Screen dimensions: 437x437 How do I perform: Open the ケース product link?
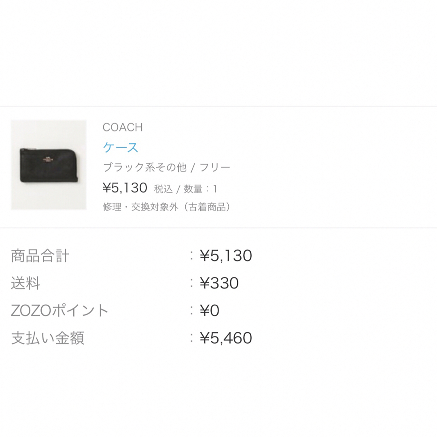click(x=121, y=147)
